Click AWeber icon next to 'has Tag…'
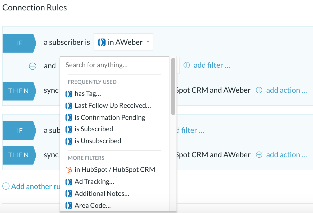Screen dimensions: 313x213 click(69, 93)
